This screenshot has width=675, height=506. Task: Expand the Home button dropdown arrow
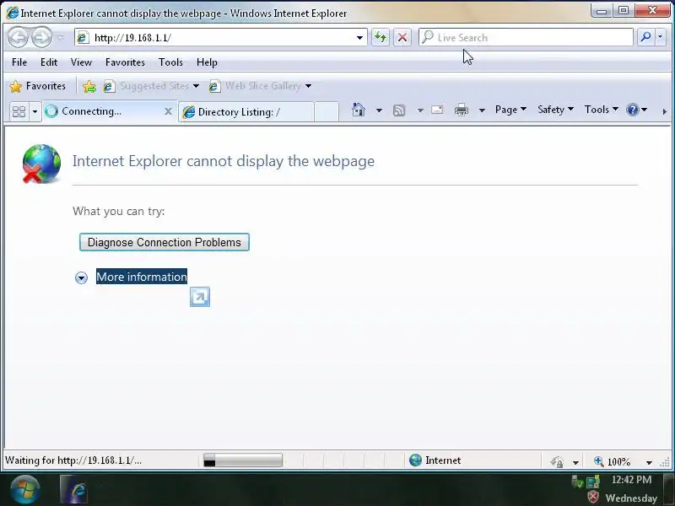pos(379,110)
